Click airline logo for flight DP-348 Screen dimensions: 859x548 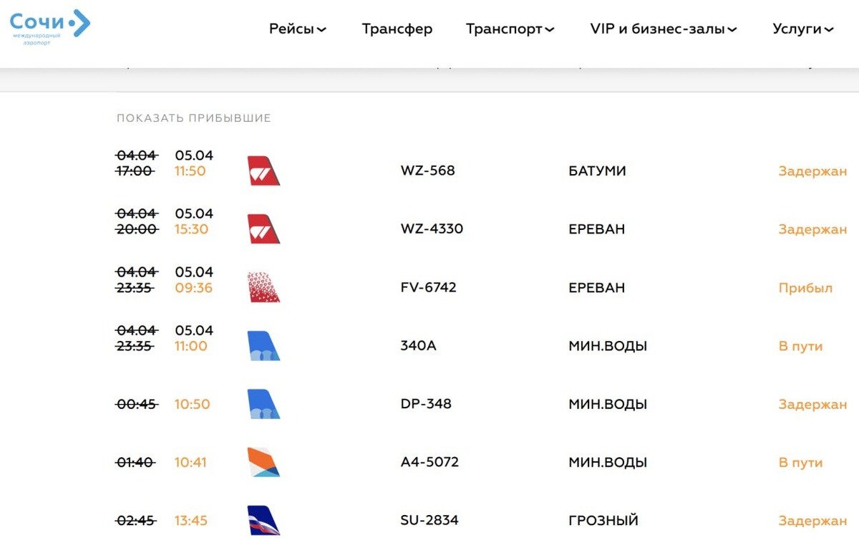pyautogui.click(x=263, y=404)
